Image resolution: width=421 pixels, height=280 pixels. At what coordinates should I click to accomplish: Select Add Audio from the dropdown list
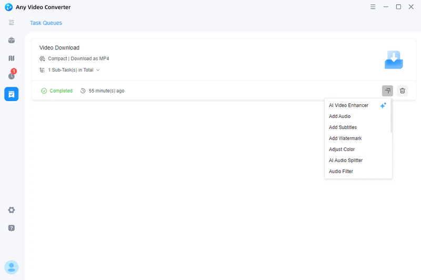[340, 116]
